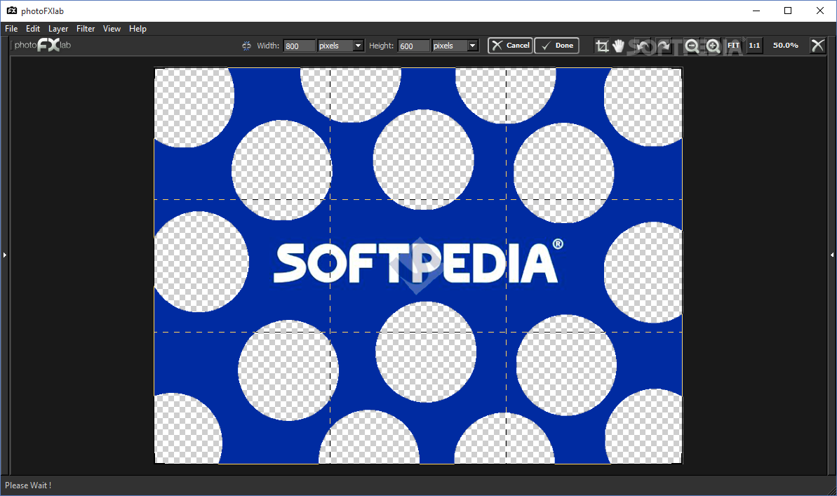The height and width of the screenshot is (496, 837).
Task: Click the Please Wait status text
Action: (x=28, y=485)
